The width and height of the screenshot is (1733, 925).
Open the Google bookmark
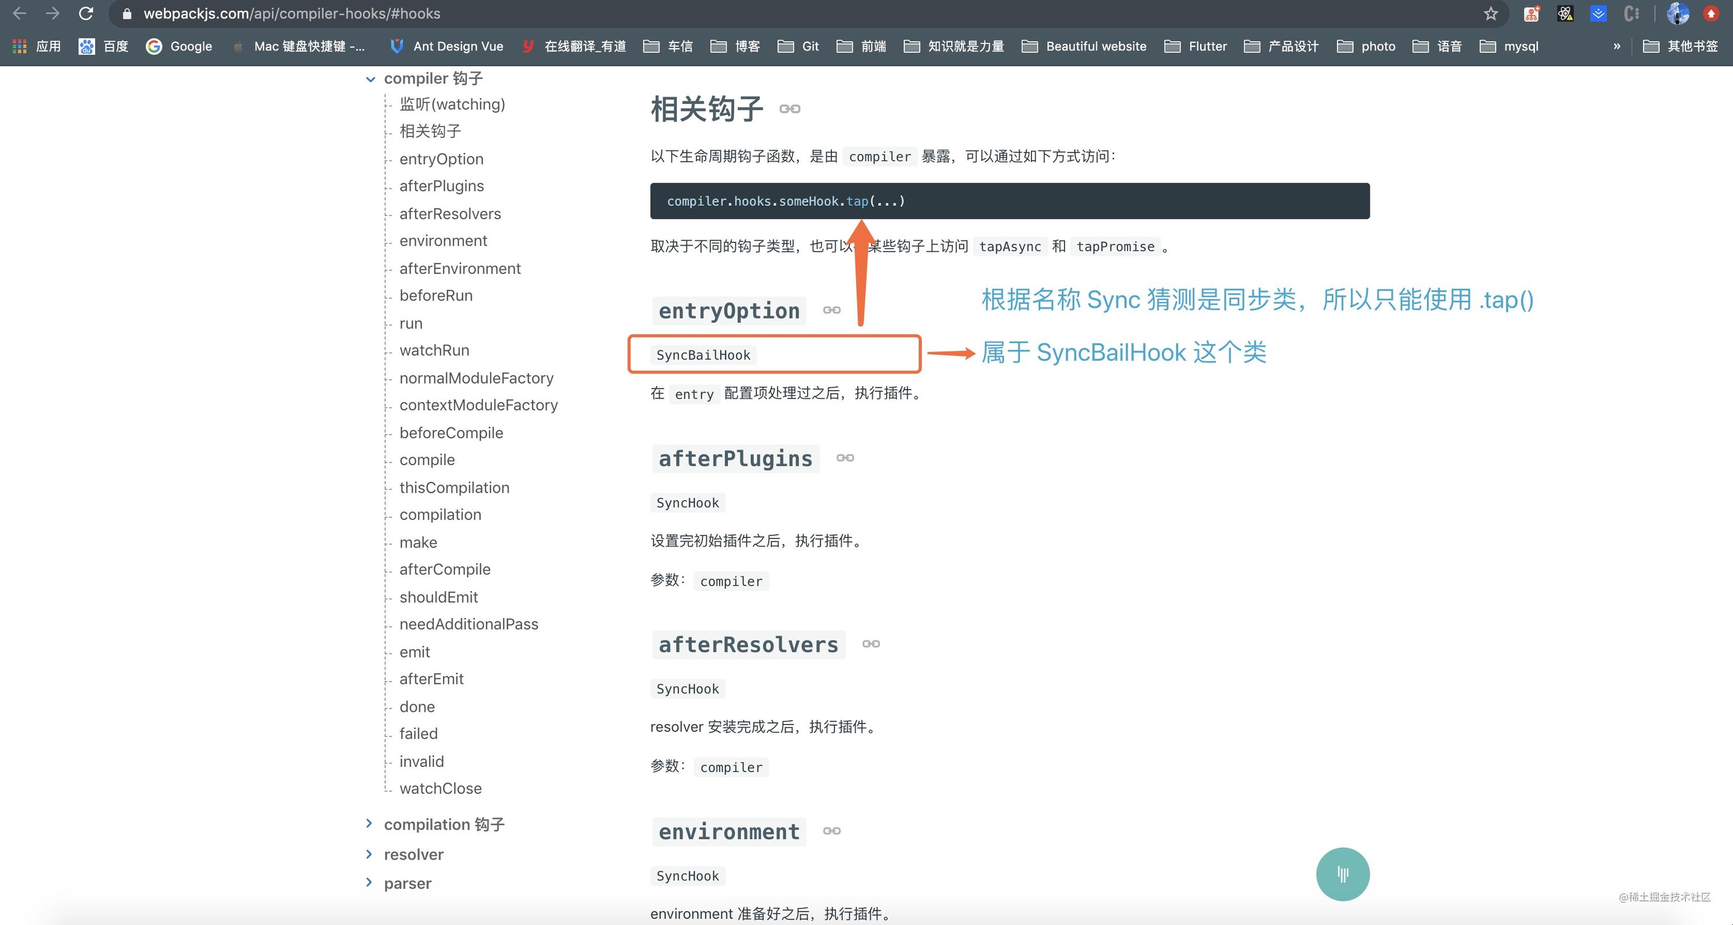(x=179, y=46)
